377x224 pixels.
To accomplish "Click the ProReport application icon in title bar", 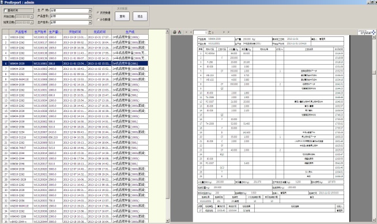I will tap(2, 2).
